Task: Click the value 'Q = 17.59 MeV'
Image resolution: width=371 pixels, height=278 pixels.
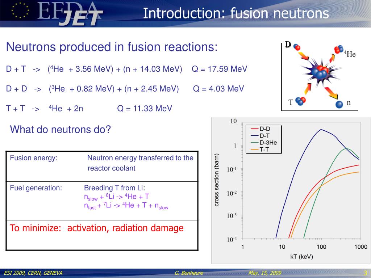Action: [x=219, y=69]
